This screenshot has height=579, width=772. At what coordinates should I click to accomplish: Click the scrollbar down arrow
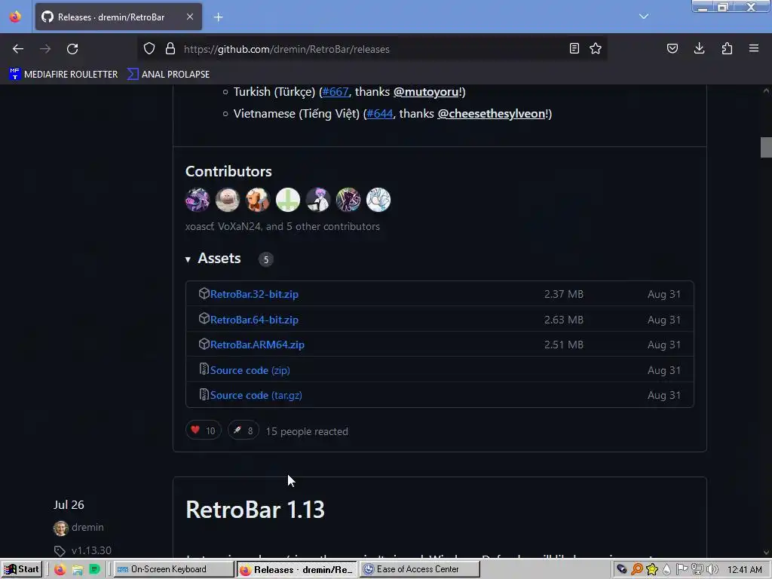766,553
